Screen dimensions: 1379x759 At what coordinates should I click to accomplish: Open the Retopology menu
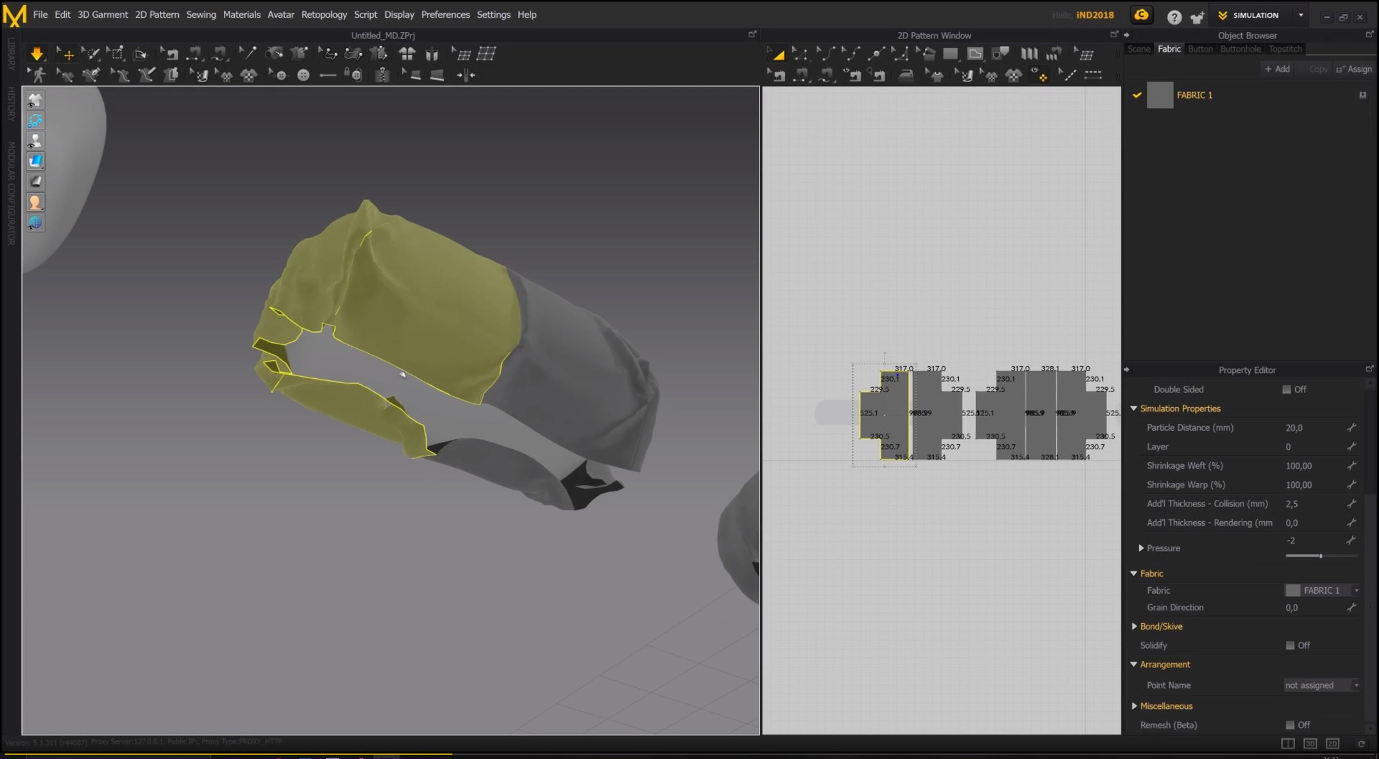[x=324, y=15]
